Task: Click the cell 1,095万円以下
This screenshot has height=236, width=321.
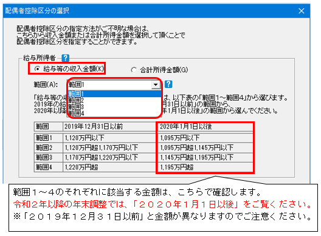Action: coord(205,138)
